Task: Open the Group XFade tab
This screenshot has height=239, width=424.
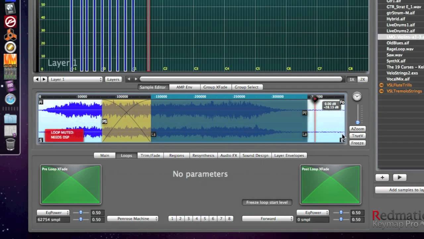Action: coord(215,87)
